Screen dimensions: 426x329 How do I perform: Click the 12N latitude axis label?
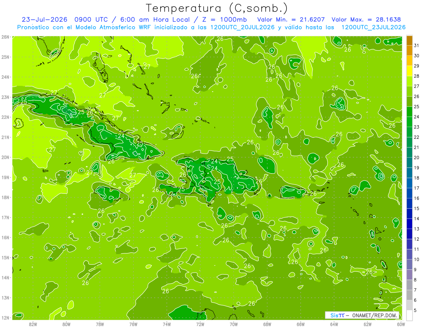click(x=5, y=318)
